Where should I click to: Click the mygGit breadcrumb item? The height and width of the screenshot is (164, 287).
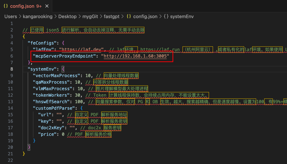(x=90, y=16)
